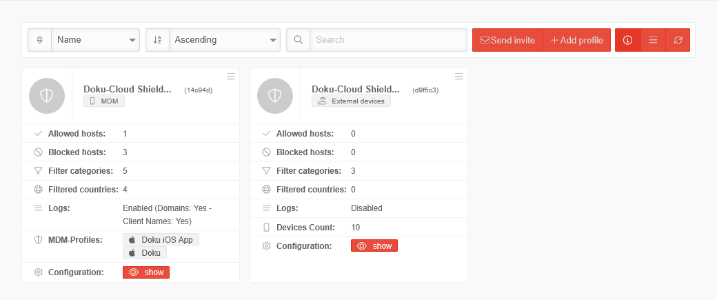Click the External devices tag badge

tap(352, 101)
